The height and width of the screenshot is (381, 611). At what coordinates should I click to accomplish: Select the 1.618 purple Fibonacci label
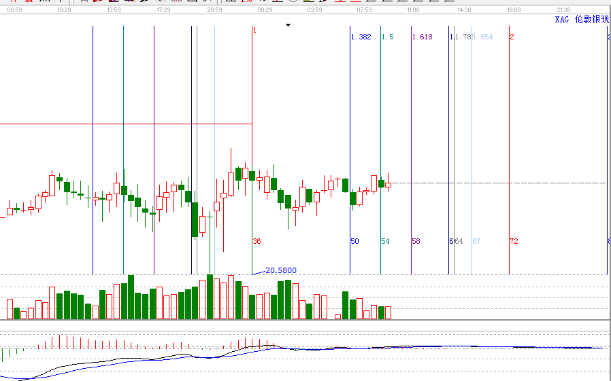click(423, 37)
